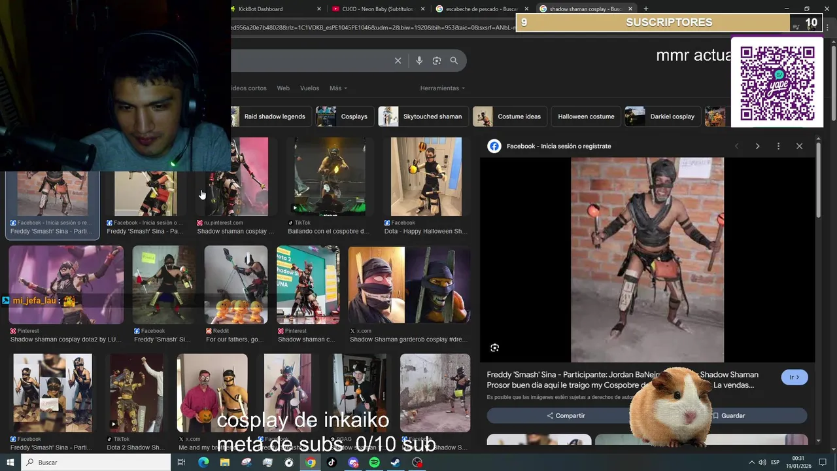
Task: Open X.com Shadow Shaman garderob cosplay result
Action: tap(409, 295)
